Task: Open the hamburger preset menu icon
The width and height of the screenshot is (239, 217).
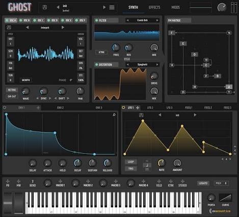Action: point(112,7)
